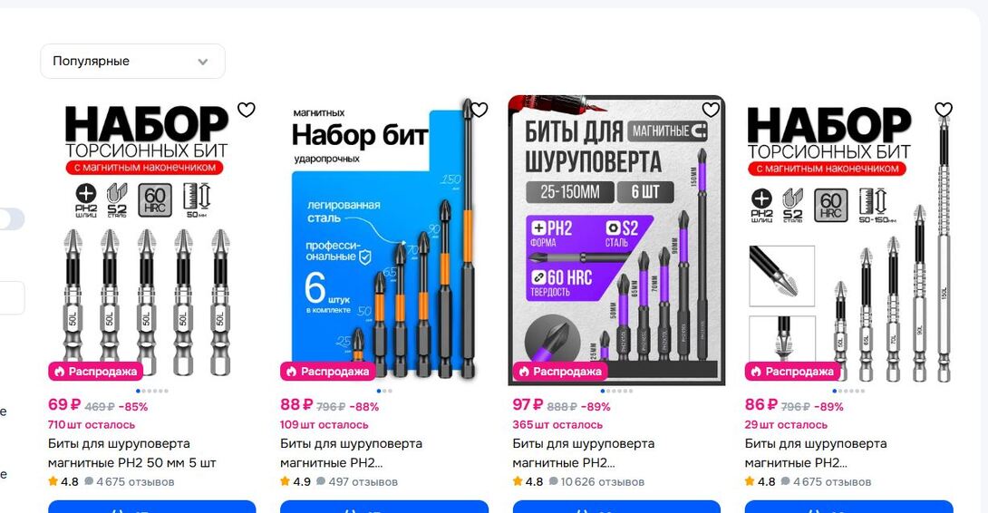Open the 'Популярные' sort dropdown
This screenshot has height=513, width=988.
pos(132,61)
